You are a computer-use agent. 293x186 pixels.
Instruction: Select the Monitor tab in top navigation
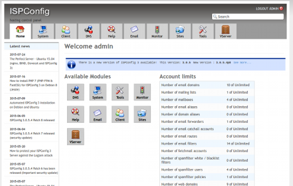point(157,31)
